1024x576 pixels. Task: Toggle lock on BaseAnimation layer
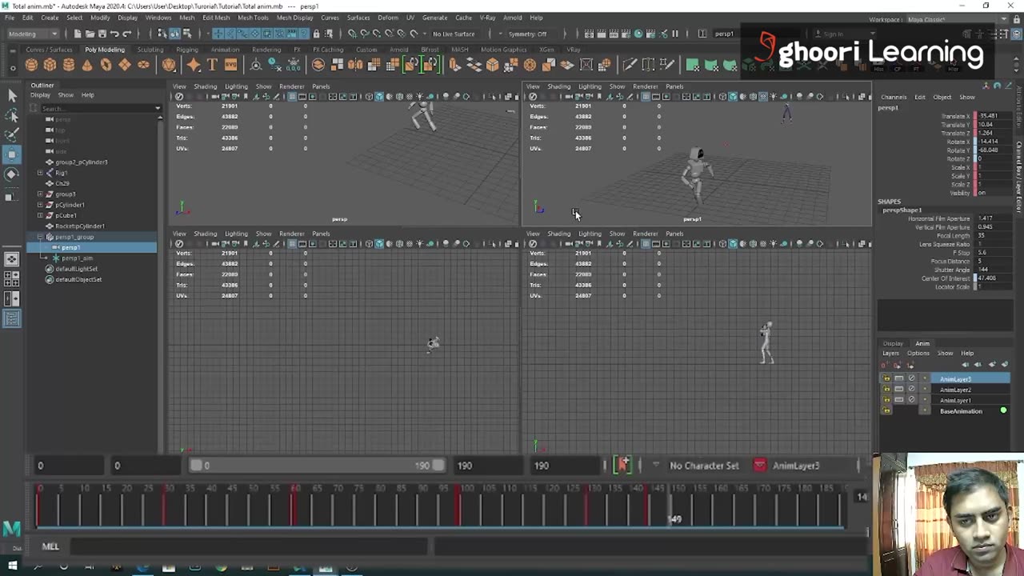pos(886,411)
